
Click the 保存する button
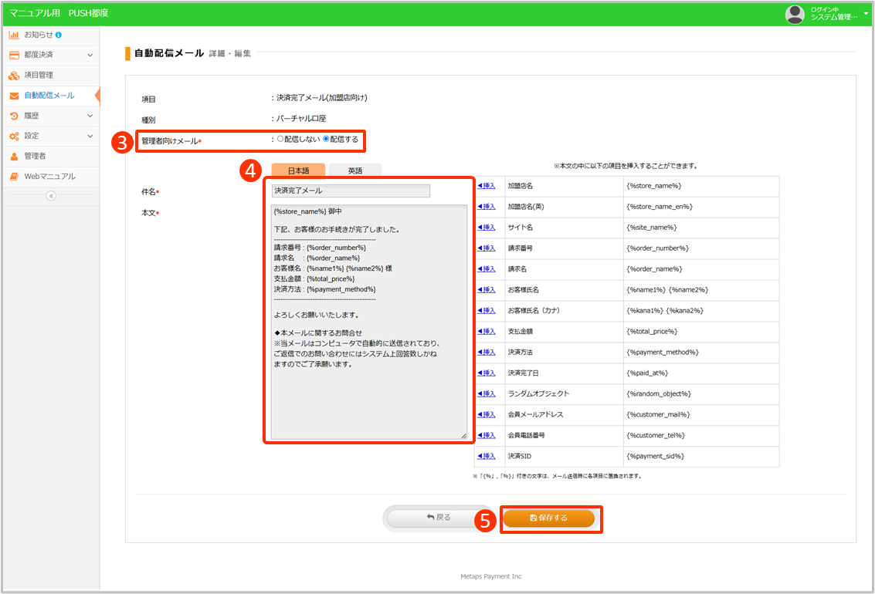(549, 518)
